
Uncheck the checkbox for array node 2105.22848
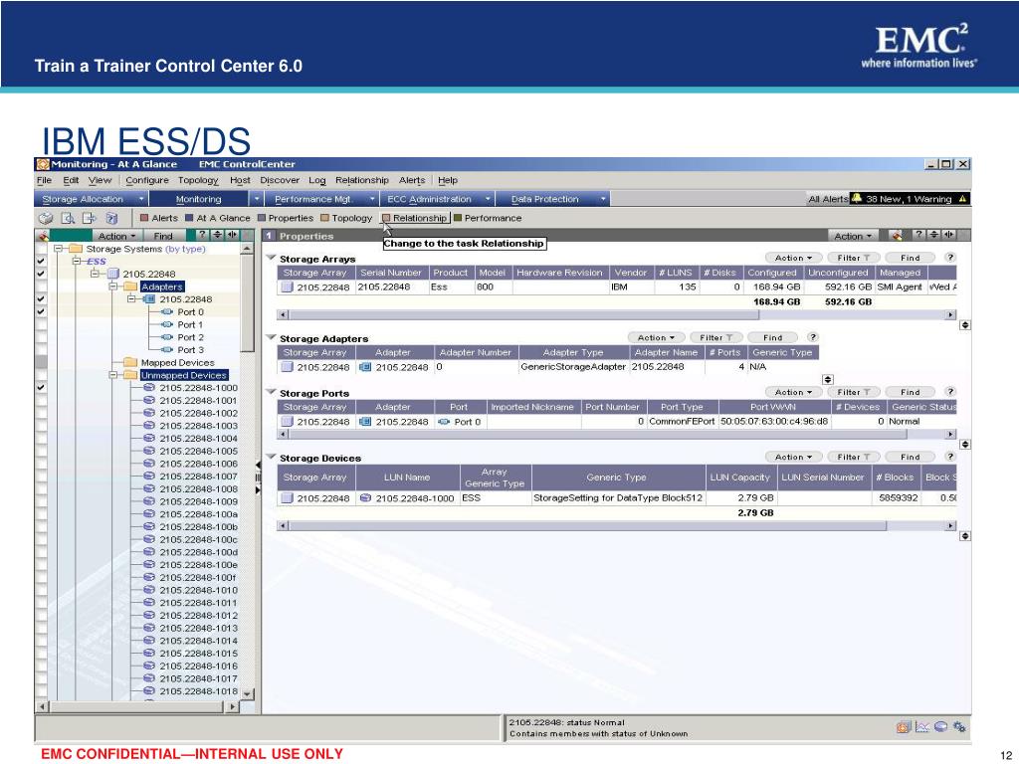coord(41,274)
